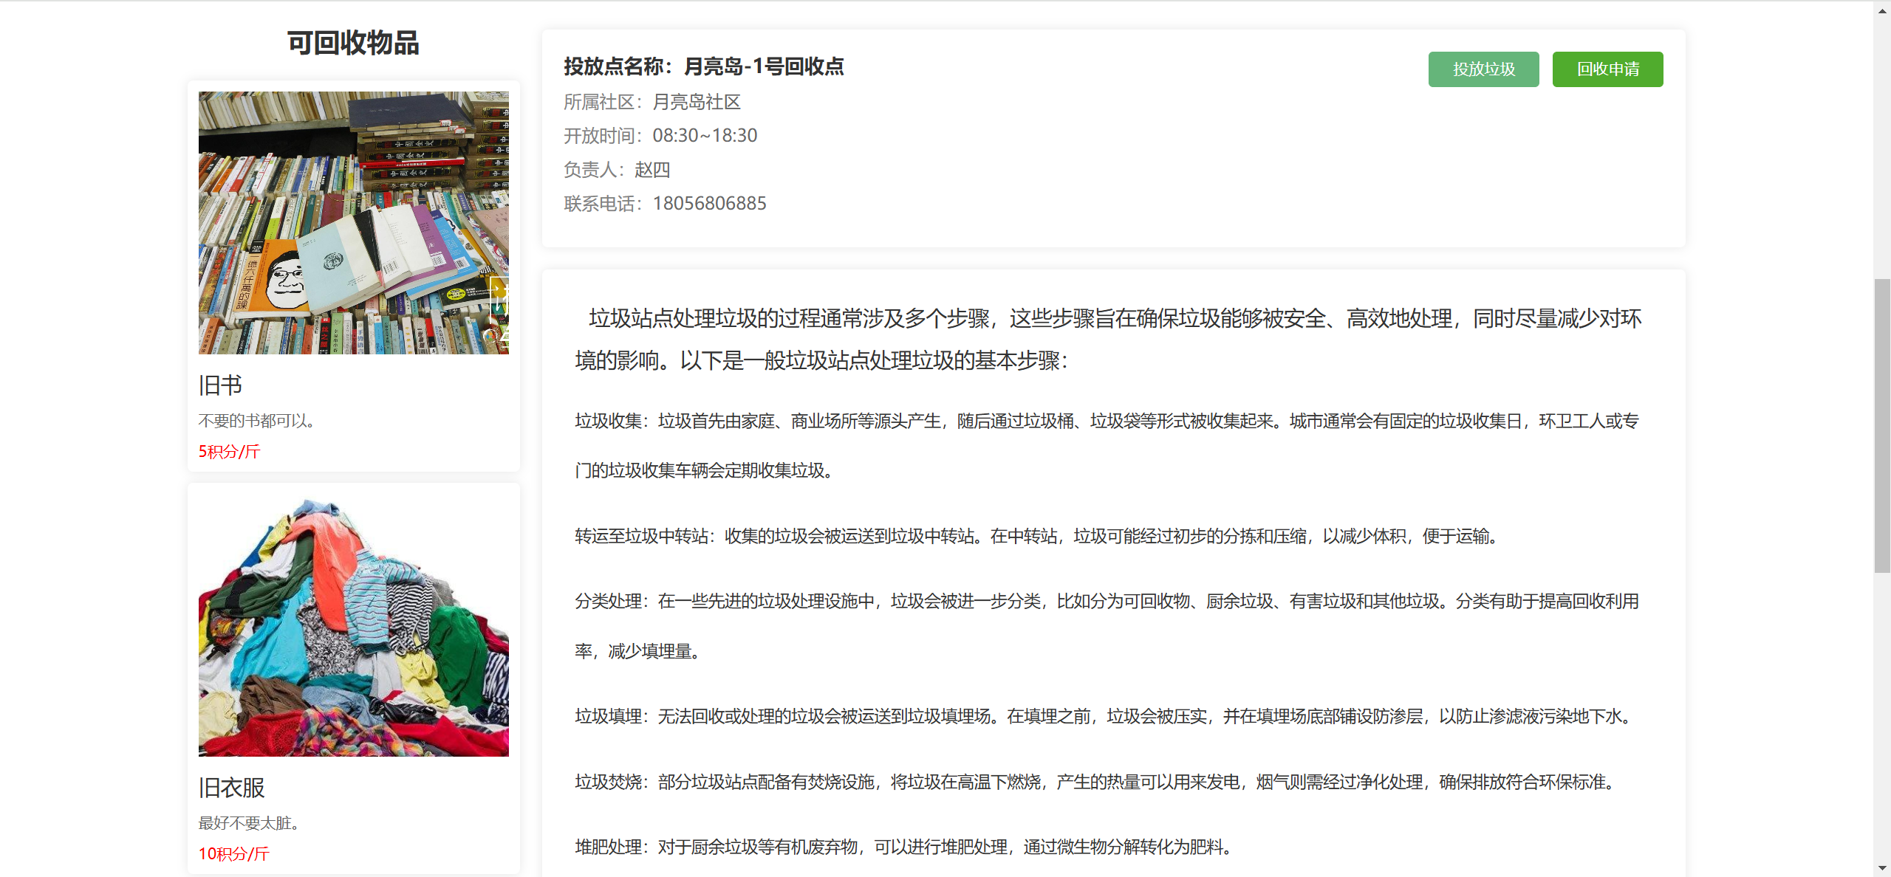Click the 投放垃圾 button
The height and width of the screenshot is (877, 1891).
(x=1483, y=69)
